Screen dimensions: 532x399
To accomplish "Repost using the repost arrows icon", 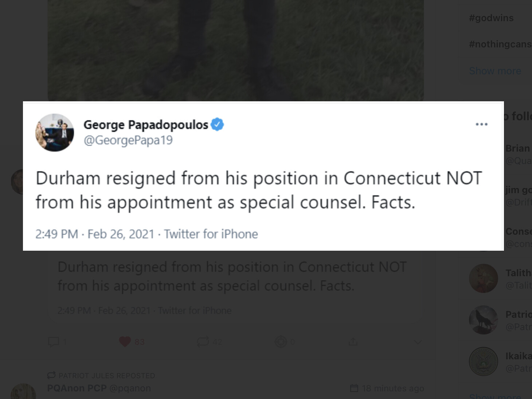I will tap(203, 342).
